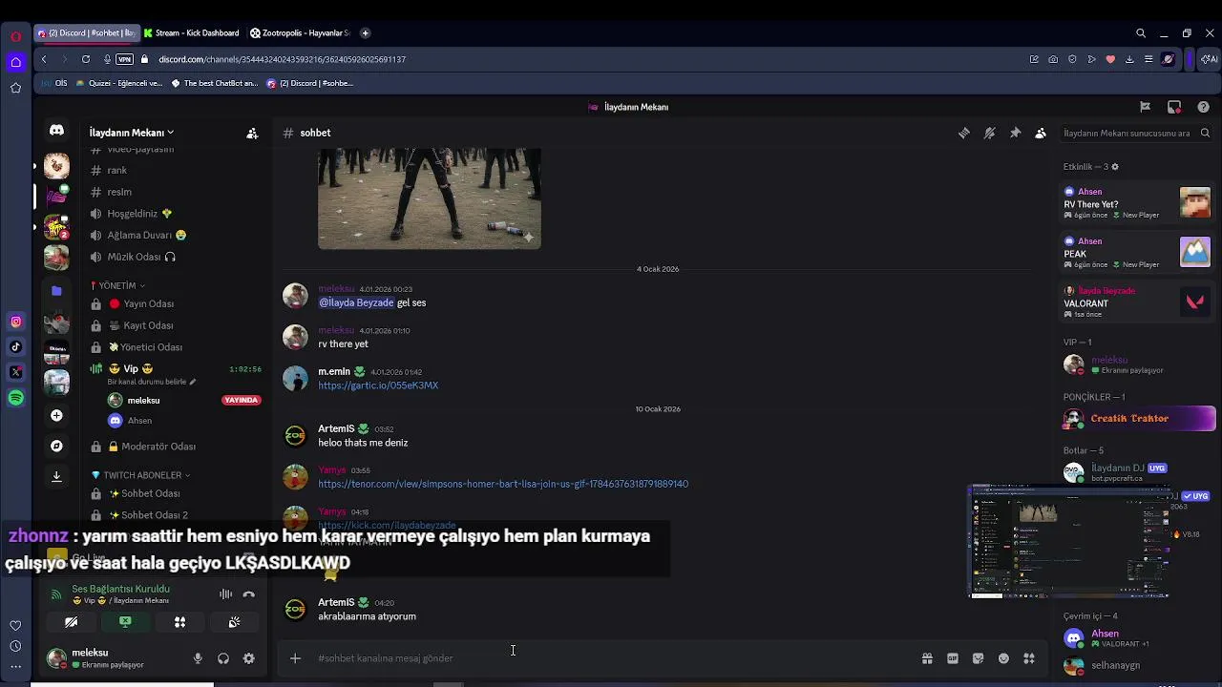The image size is (1222, 687).
Task: Open a new browser tab
Action: click(x=365, y=32)
